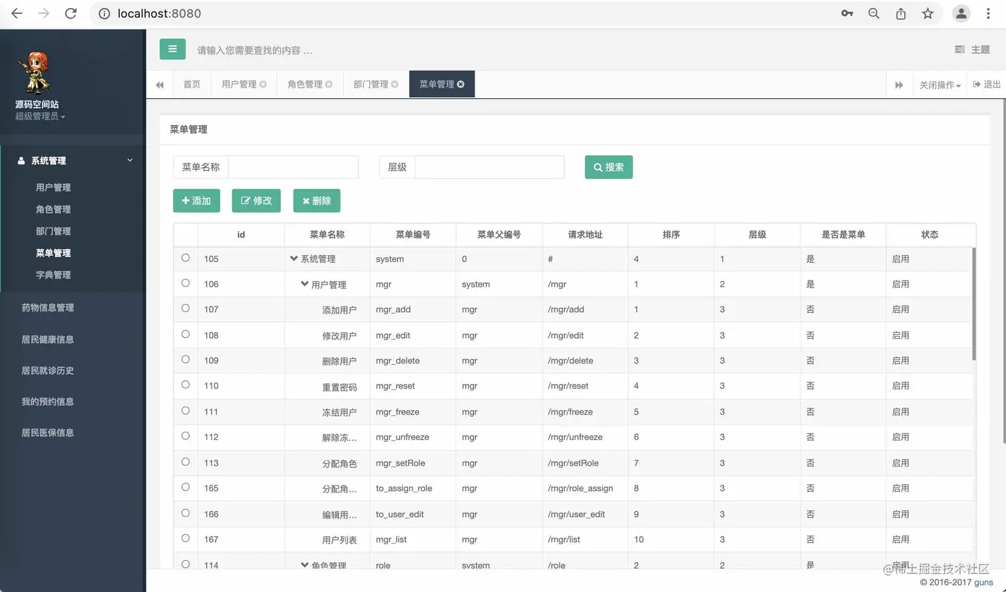Open the browser share icon
Viewport: 1006px width, 592px height.
(901, 13)
